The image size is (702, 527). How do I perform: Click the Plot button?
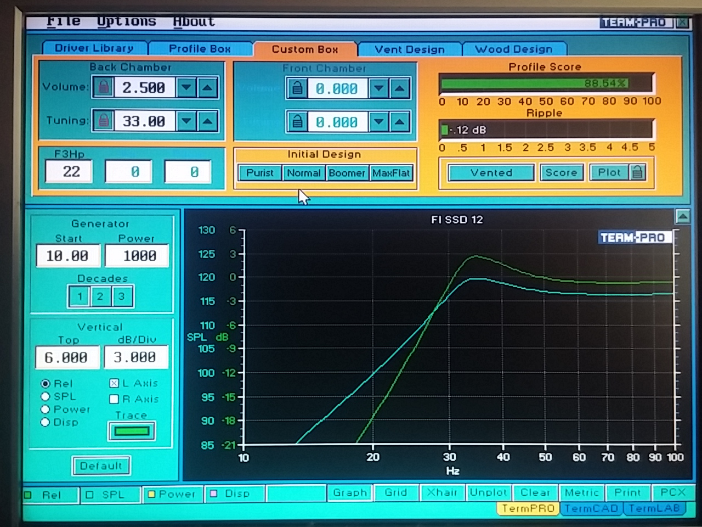(x=609, y=172)
